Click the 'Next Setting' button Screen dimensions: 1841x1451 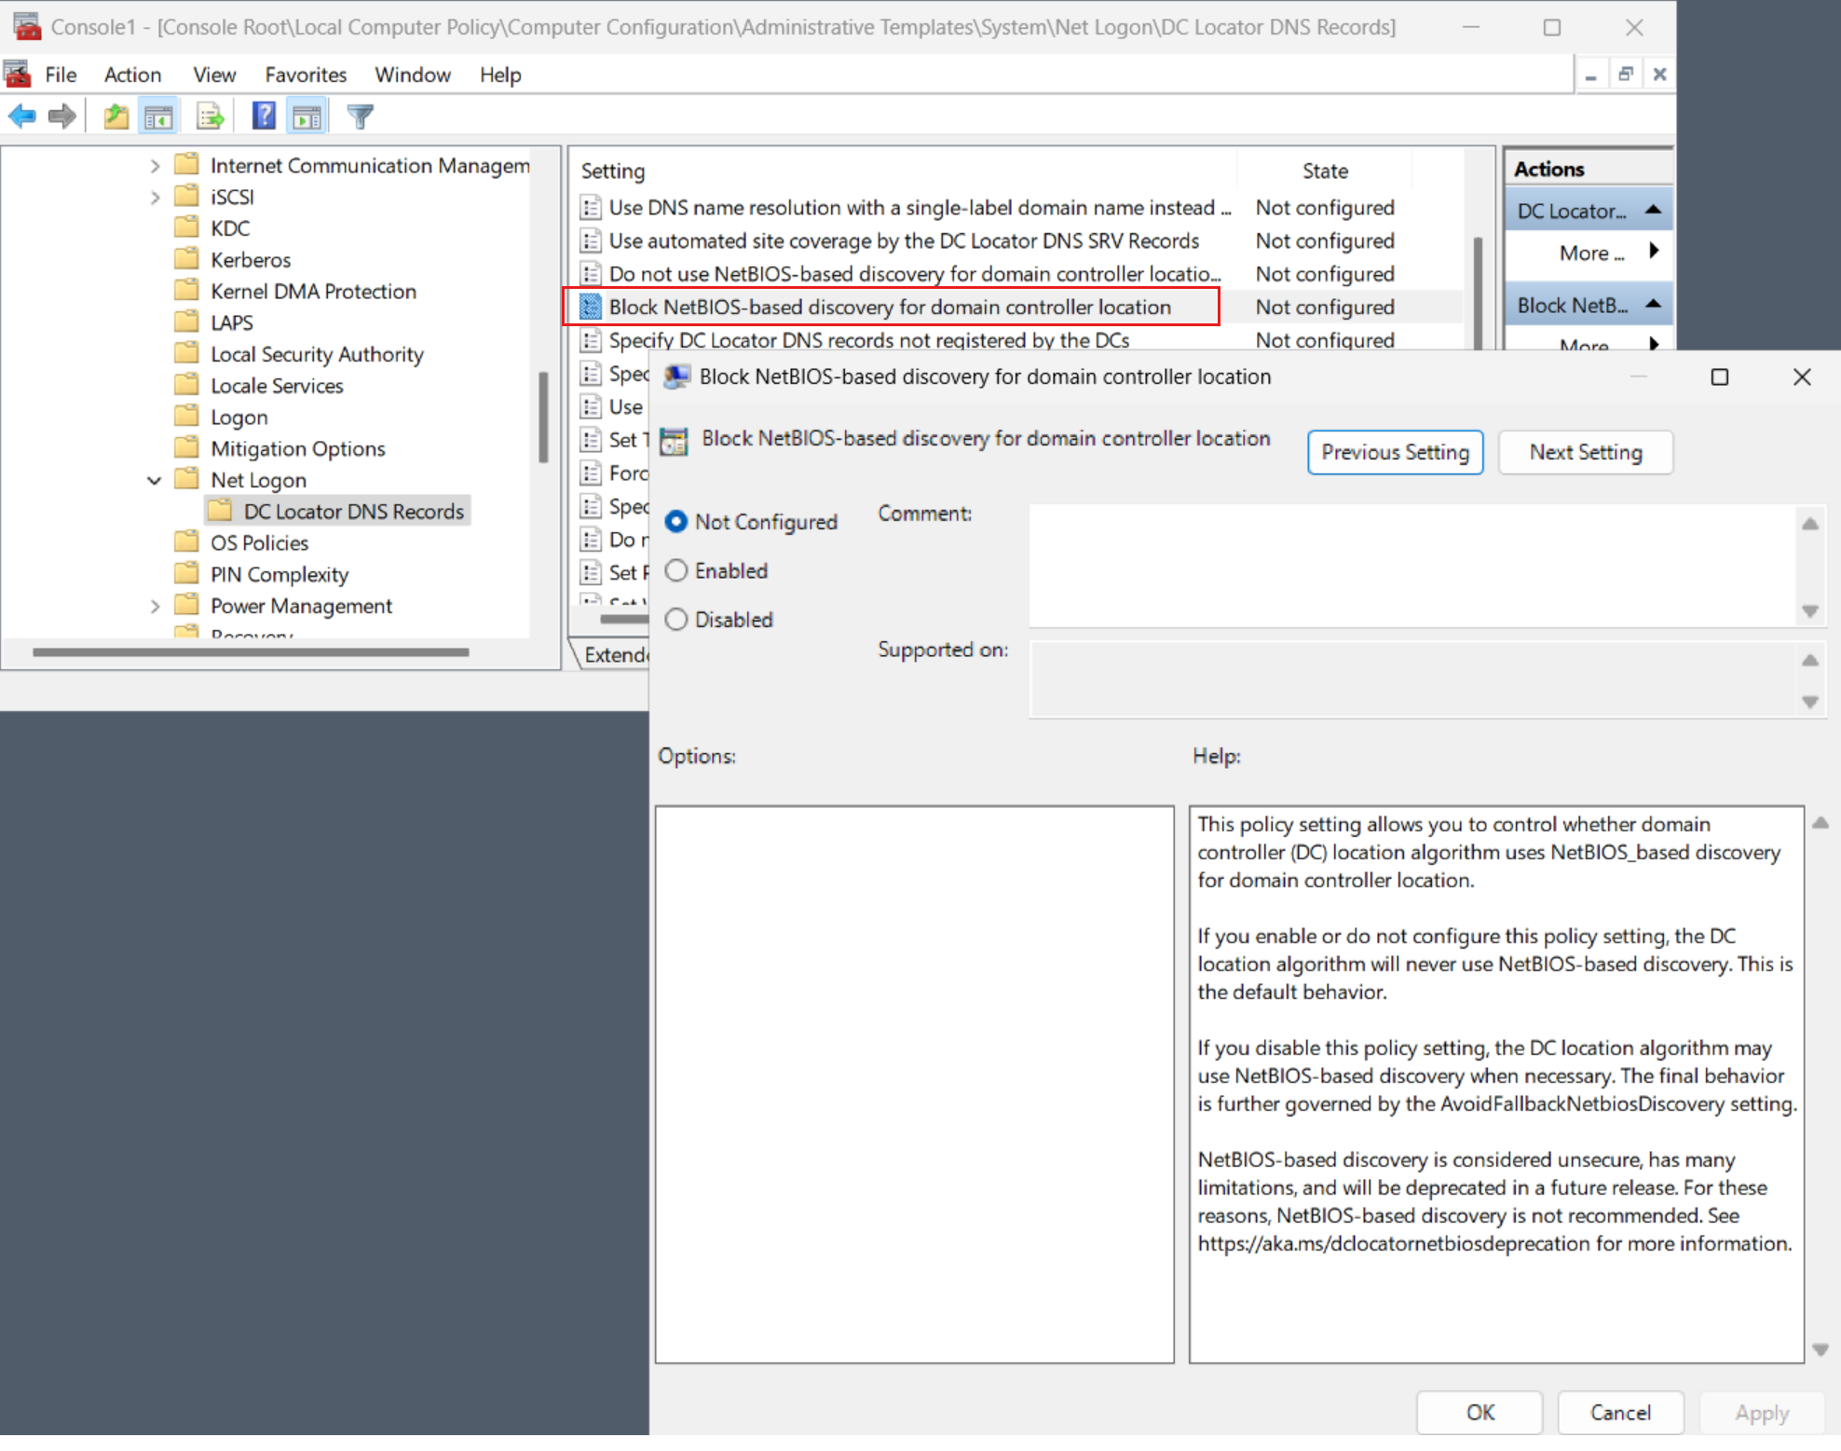click(x=1587, y=451)
